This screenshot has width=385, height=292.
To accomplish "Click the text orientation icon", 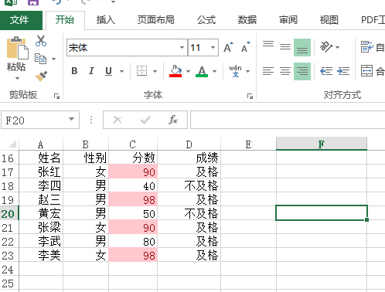I will (326, 47).
